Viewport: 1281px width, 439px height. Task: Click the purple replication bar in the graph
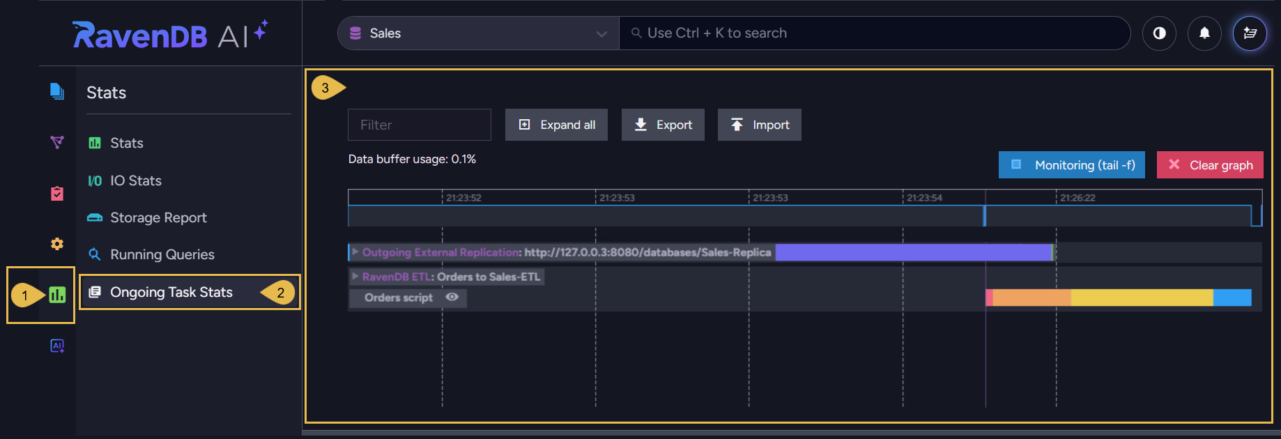coord(913,252)
